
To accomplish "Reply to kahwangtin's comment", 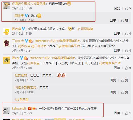I will [x=117, y=113].
